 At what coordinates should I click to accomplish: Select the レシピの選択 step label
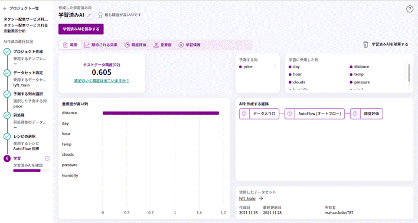coord(24,137)
